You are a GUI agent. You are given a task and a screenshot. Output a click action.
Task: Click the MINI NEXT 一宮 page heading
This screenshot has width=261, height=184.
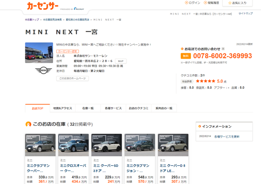point(62,32)
